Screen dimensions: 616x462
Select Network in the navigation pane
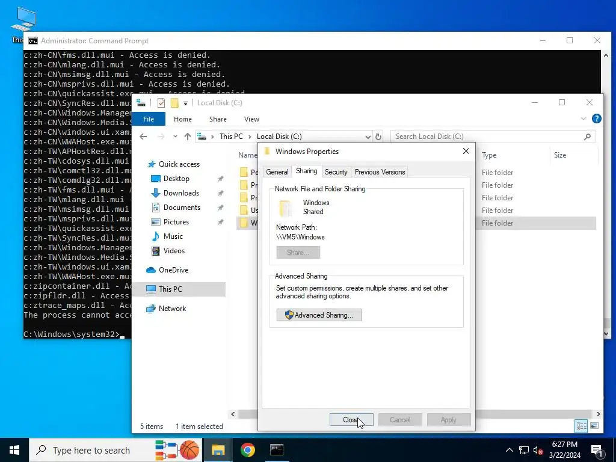pos(172,309)
